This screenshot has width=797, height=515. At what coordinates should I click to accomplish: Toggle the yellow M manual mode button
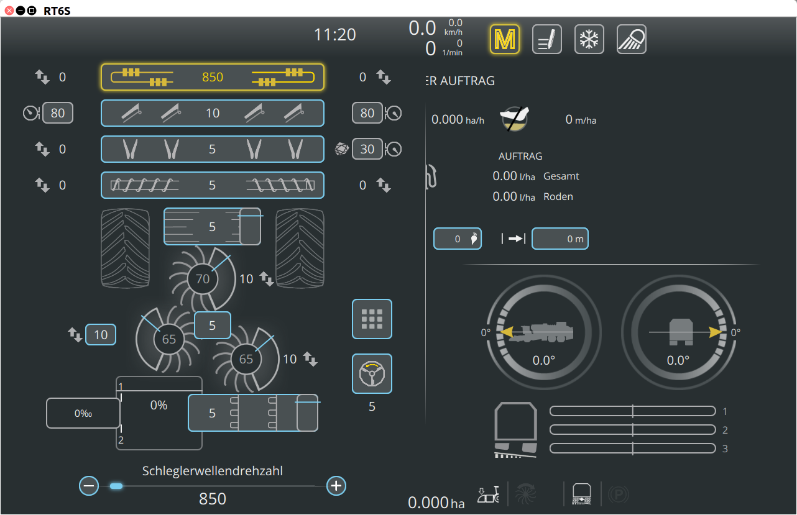(x=504, y=40)
